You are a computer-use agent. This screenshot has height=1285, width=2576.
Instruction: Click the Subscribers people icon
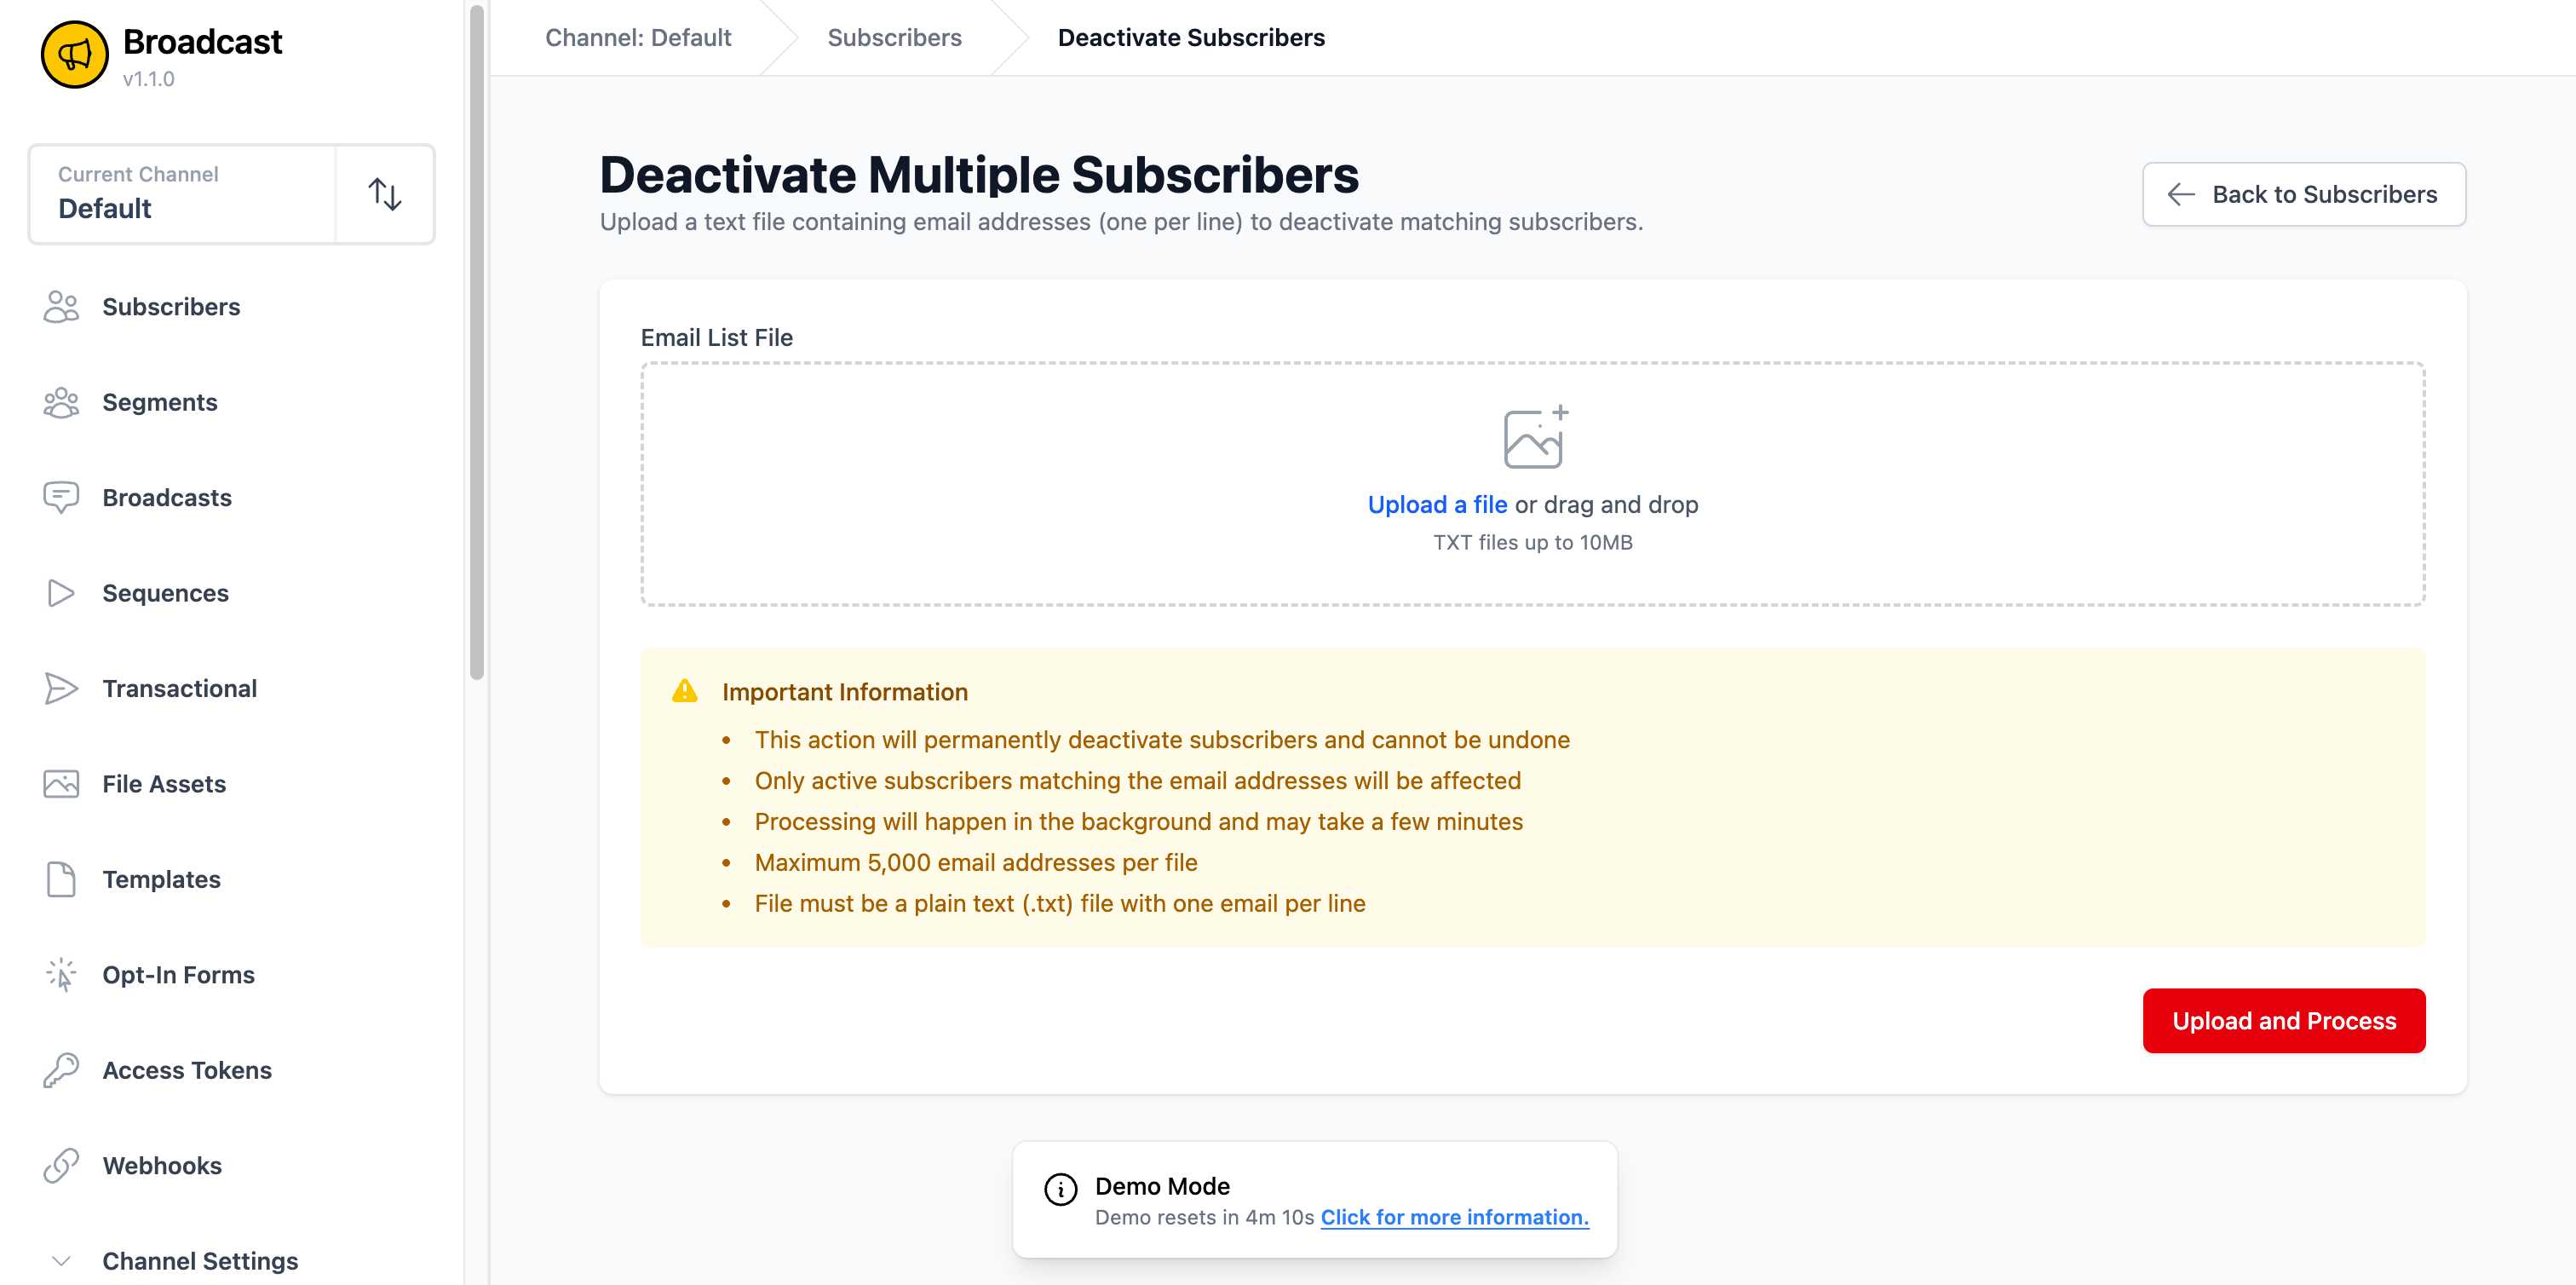tap(61, 307)
